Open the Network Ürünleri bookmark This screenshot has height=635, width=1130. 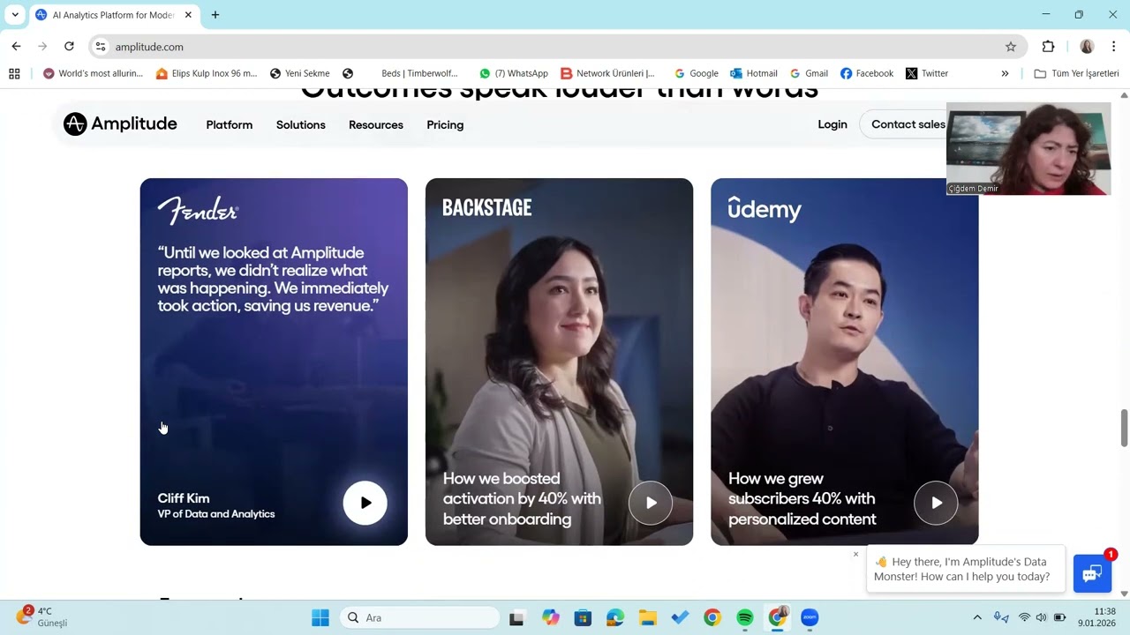click(x=608, y=73)
